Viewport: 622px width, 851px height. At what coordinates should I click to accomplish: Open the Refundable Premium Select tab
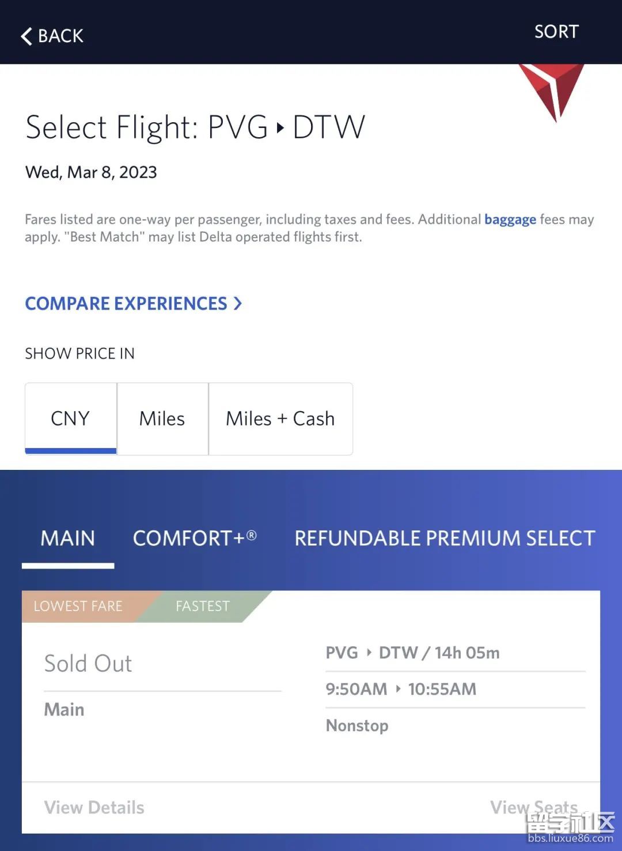tap(445, 539)
